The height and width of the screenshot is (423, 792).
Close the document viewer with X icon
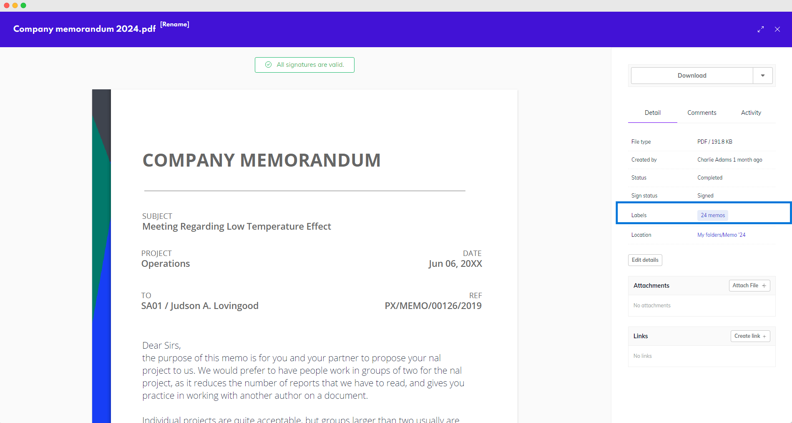(x=777, y=29)
